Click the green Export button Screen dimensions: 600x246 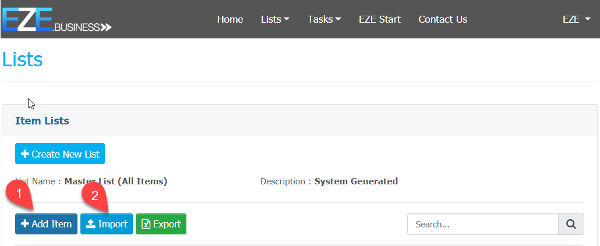click(161, 224)
